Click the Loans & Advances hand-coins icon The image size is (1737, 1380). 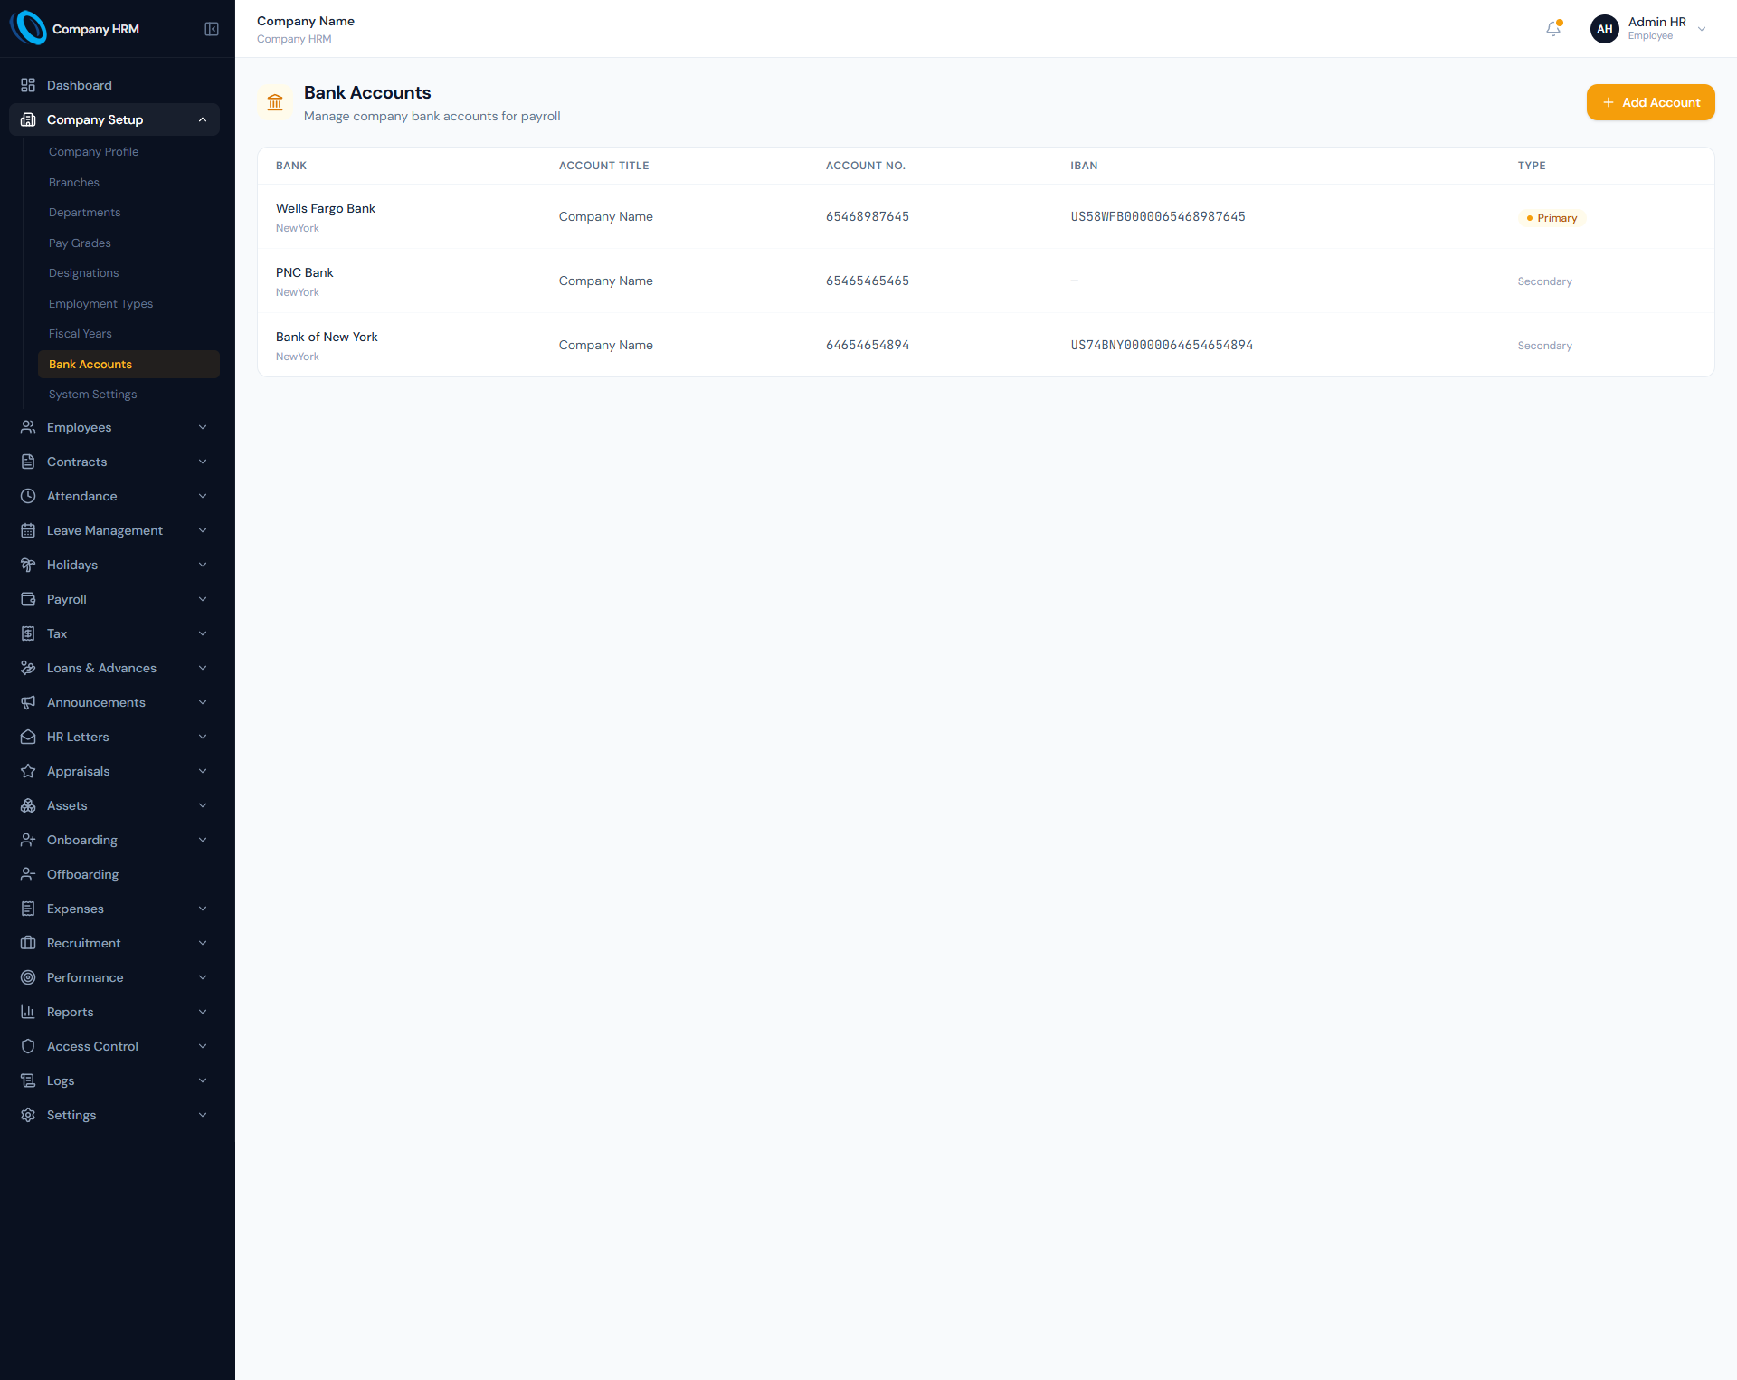point(28,668)
